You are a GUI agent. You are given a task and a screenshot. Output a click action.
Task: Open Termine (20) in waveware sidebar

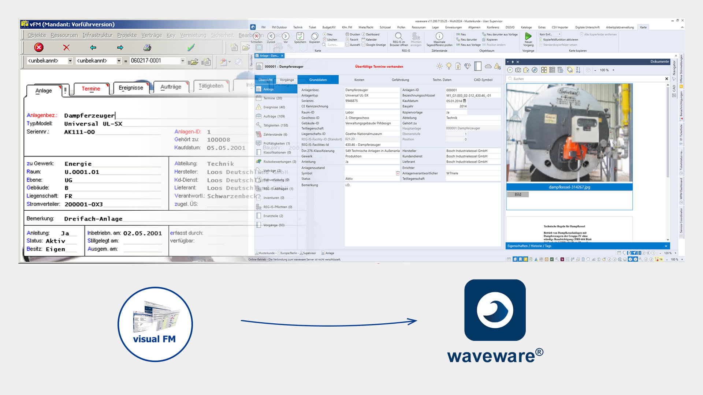(x=276, y=98)
